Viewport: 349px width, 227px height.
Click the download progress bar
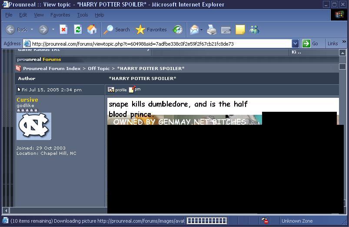207,221
